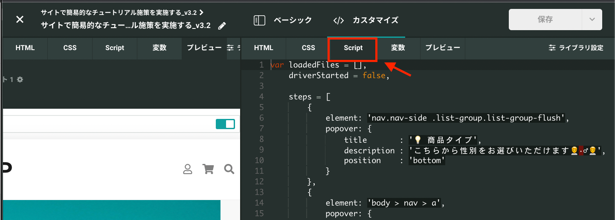615x220 pixels.
Task: Click the 'body > nav > a' selector string
Action: (x=404, y=203)
